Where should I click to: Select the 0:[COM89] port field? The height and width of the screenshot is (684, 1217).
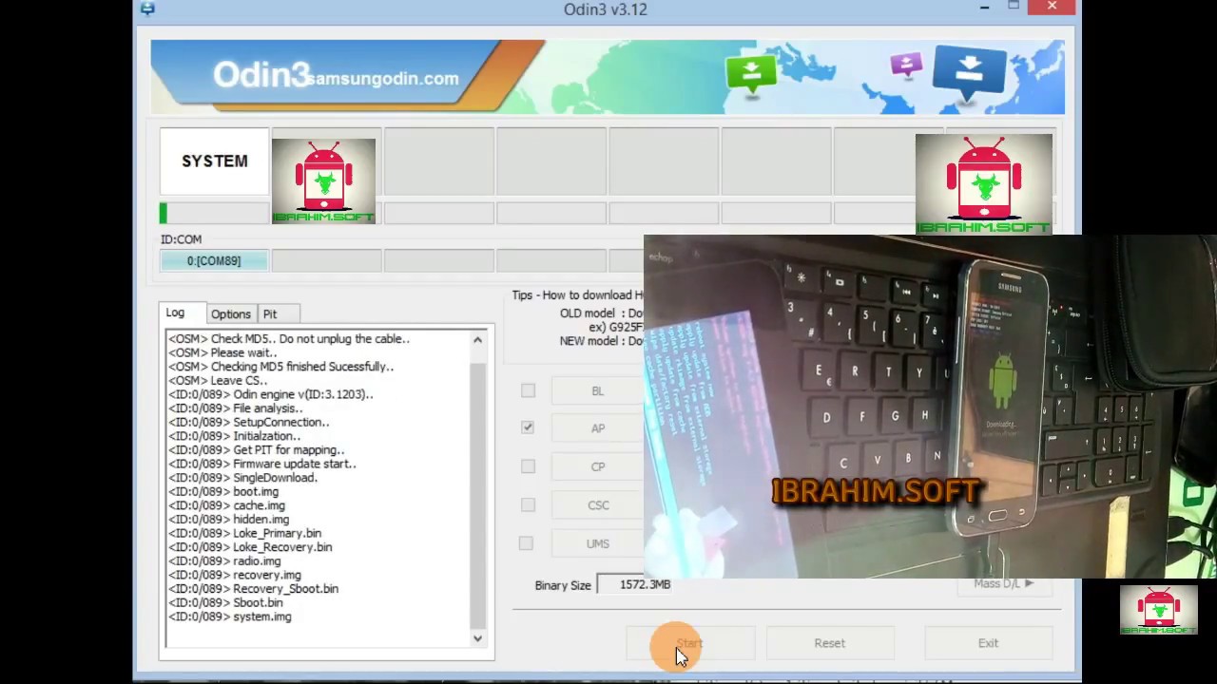pos(214,260)
